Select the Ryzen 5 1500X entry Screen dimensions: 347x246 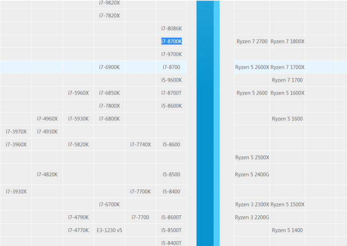pyautogui.click(x=287, y=204)
